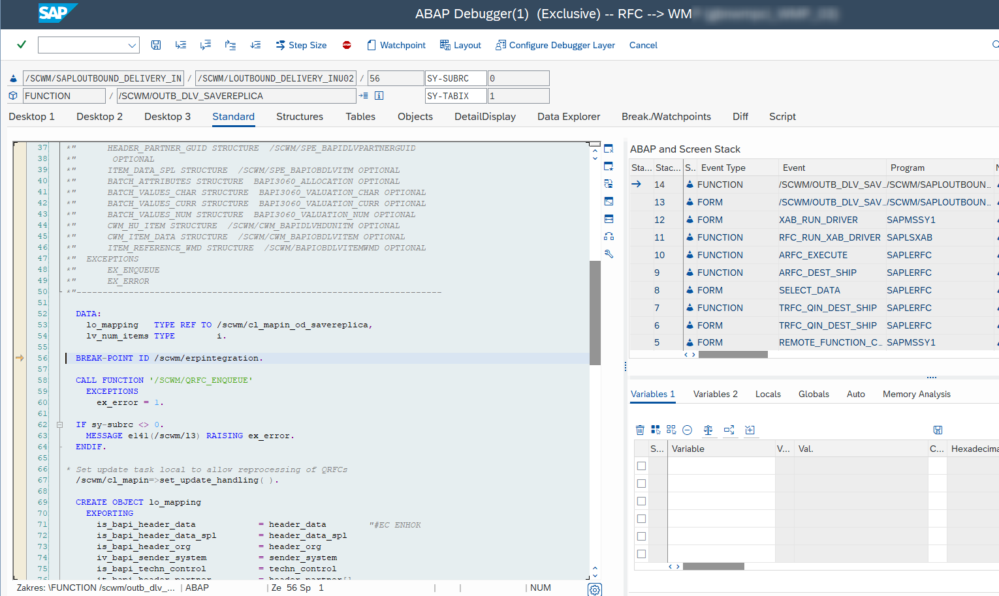
Task: Click the Cancel button in toolbar
Action: (x=643, y=45)
